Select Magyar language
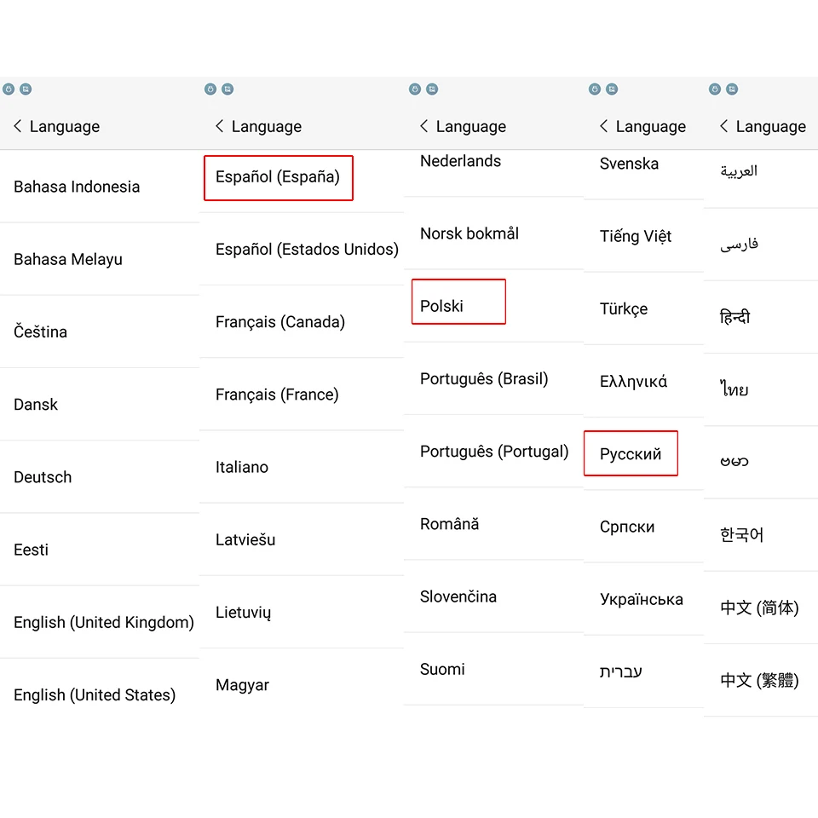Image resolution: width=818 pixels, height=818 pixels. (x=302, y=684)
